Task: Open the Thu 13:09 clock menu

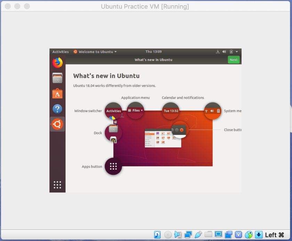Action: coord(153,51)
